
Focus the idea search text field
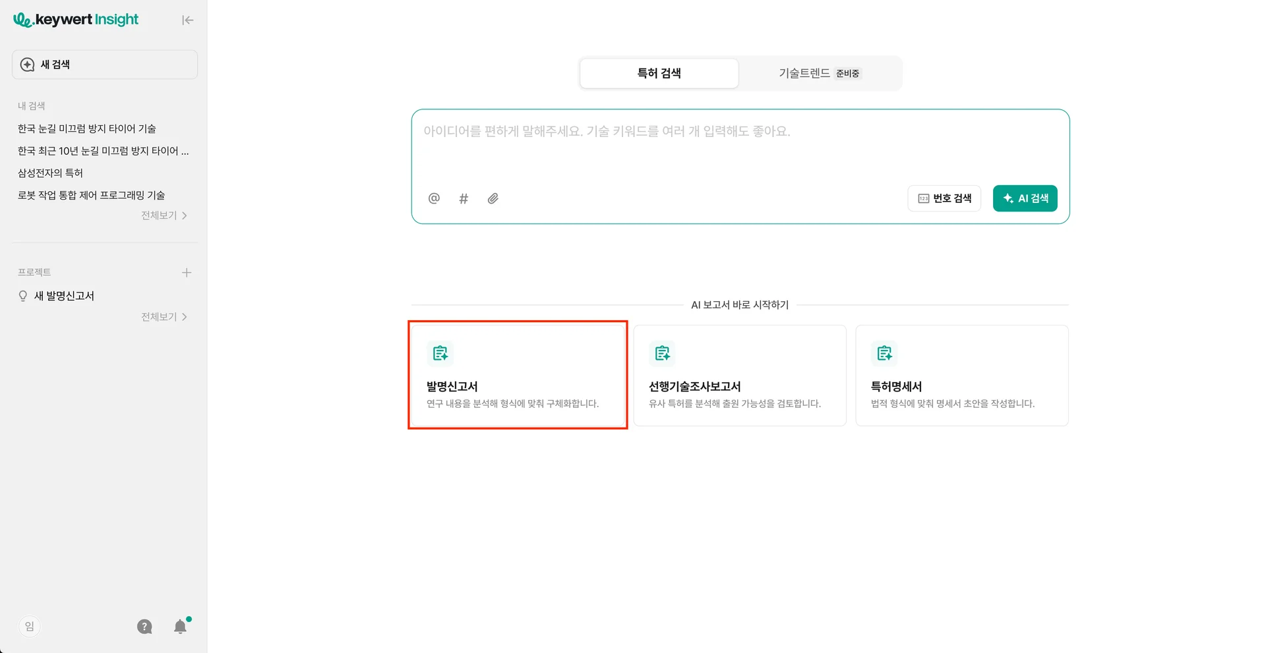click(738, 148)
